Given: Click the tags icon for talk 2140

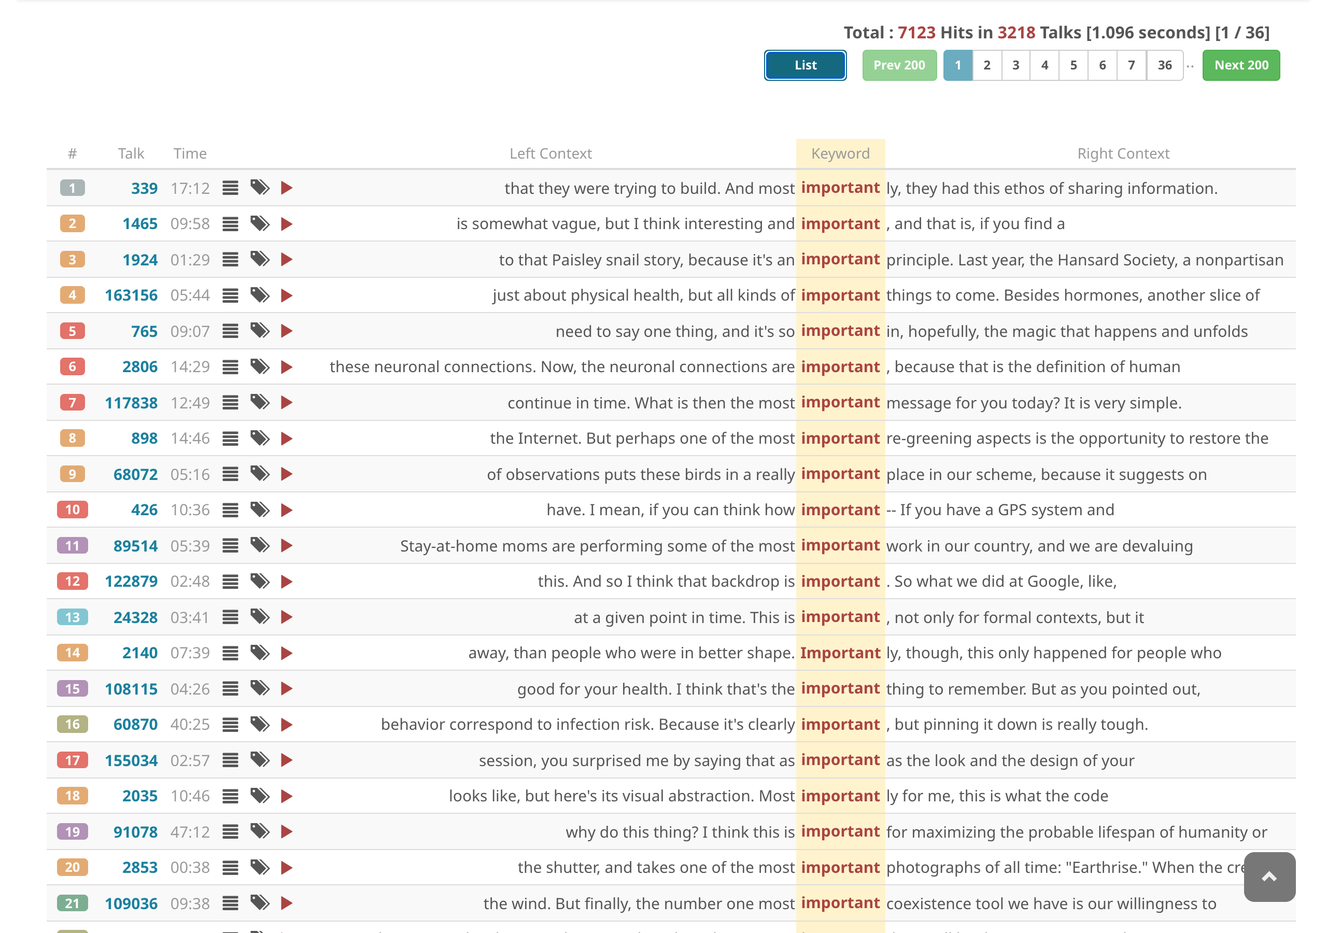Looking at the screenshot, I should 260,653.
